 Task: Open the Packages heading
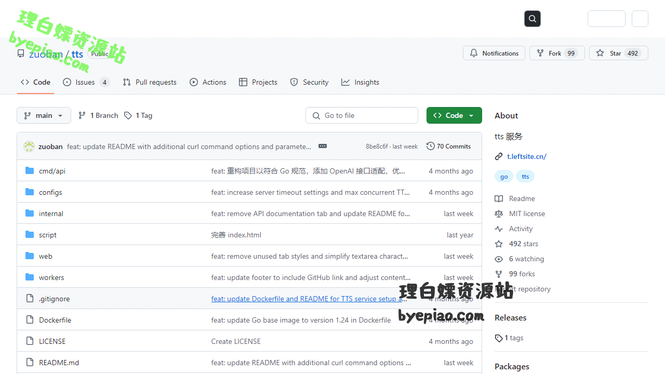point(512,366)
